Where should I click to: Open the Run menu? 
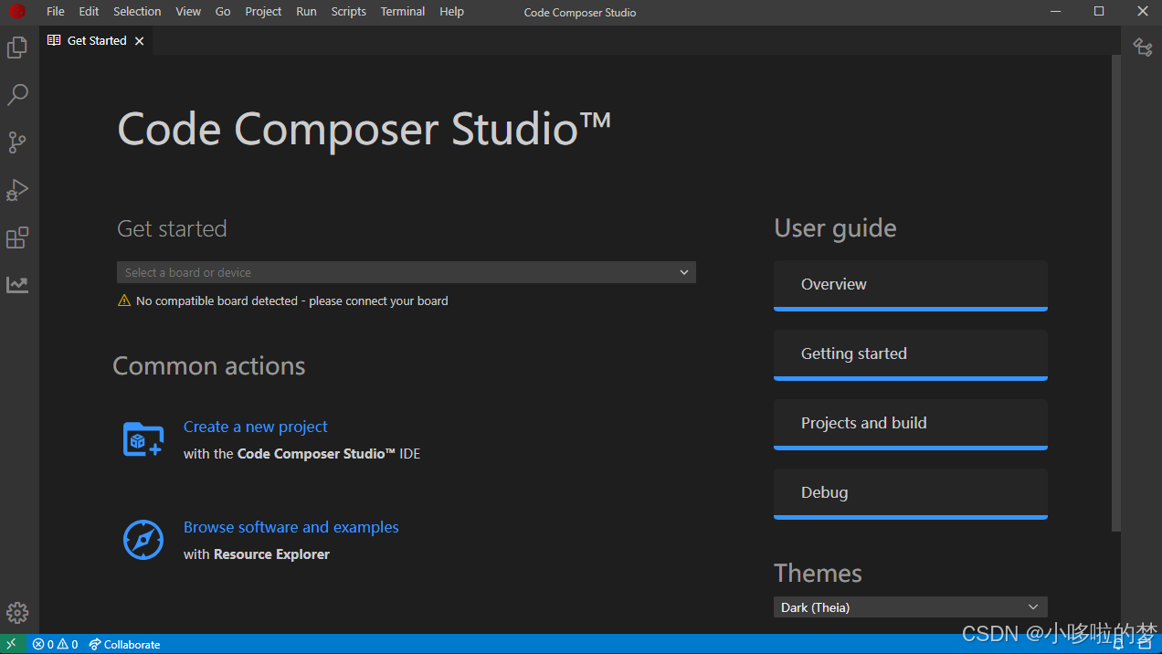pyautogui.click(x=306, y=12)
